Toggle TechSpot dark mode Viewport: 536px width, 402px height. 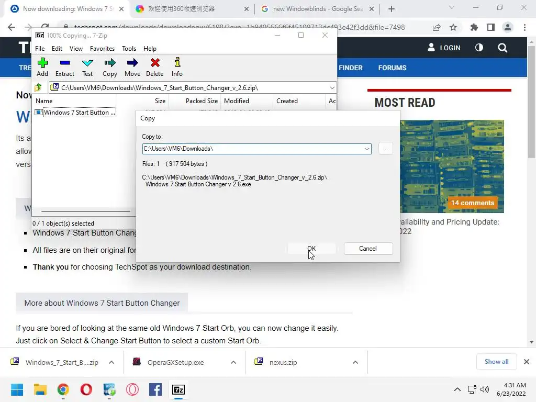[479, 48]
